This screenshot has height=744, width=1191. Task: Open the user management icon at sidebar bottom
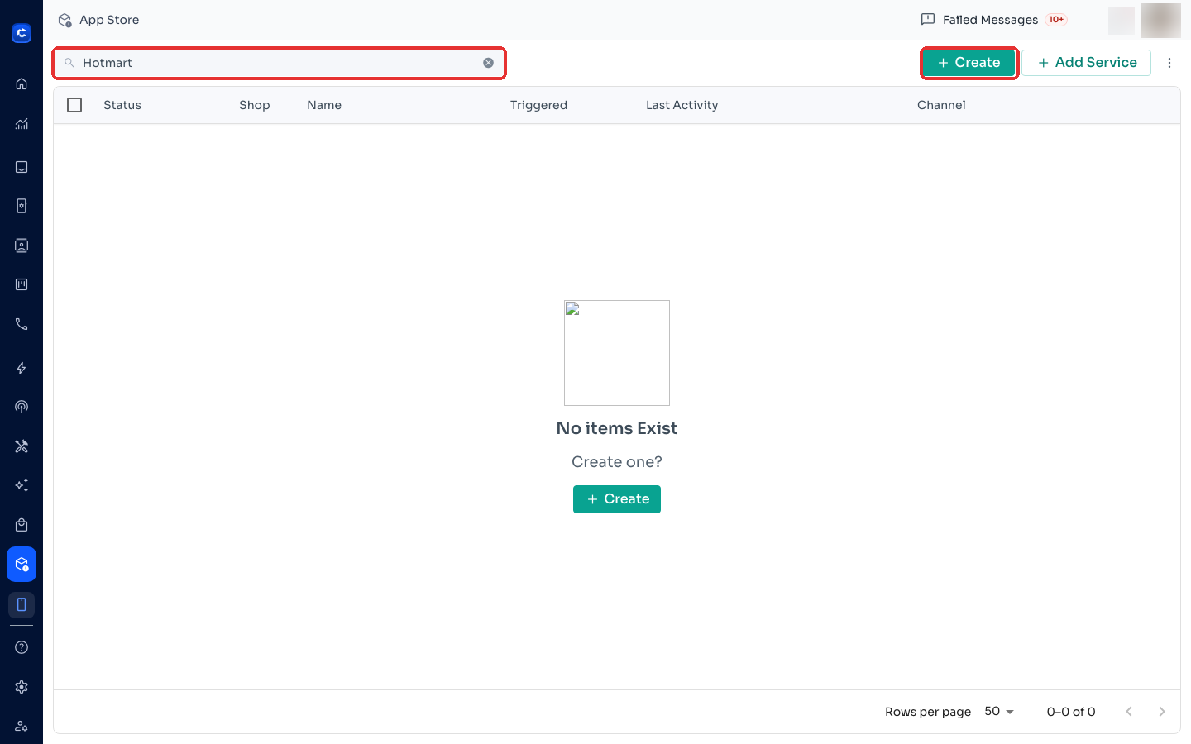point(22,726)
